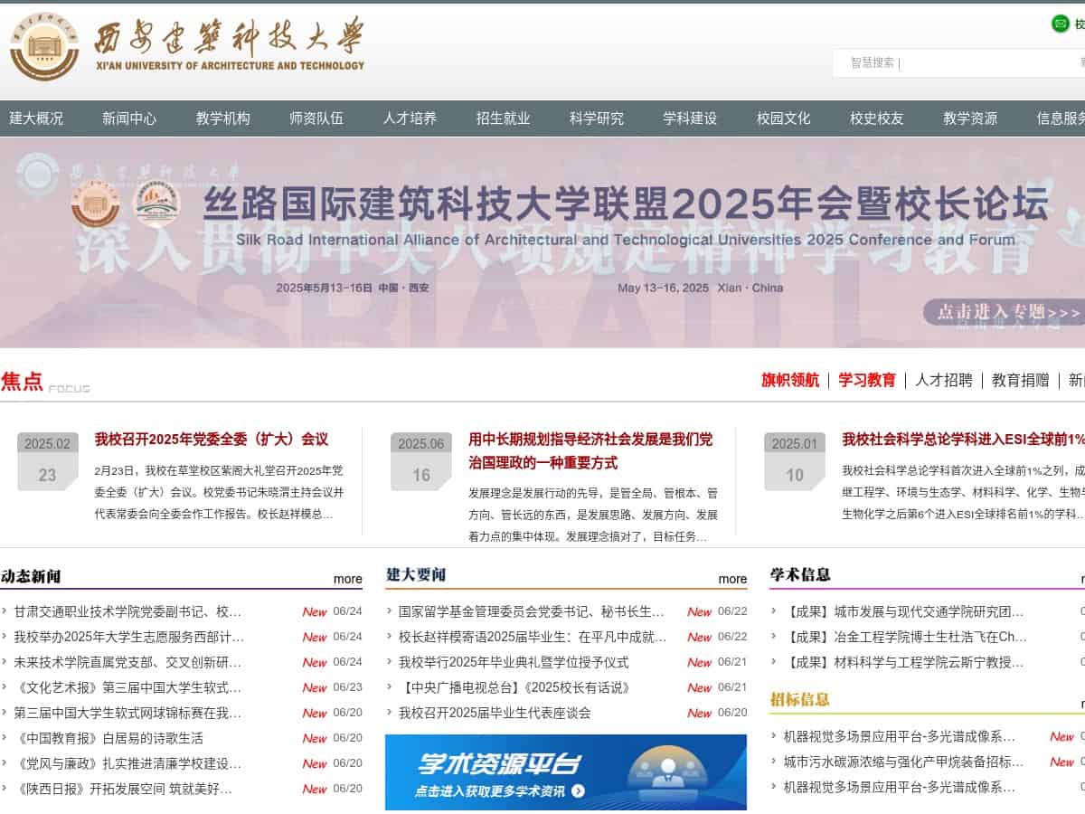
Task: Open the 师资队伍 menu
Action: 316,118
